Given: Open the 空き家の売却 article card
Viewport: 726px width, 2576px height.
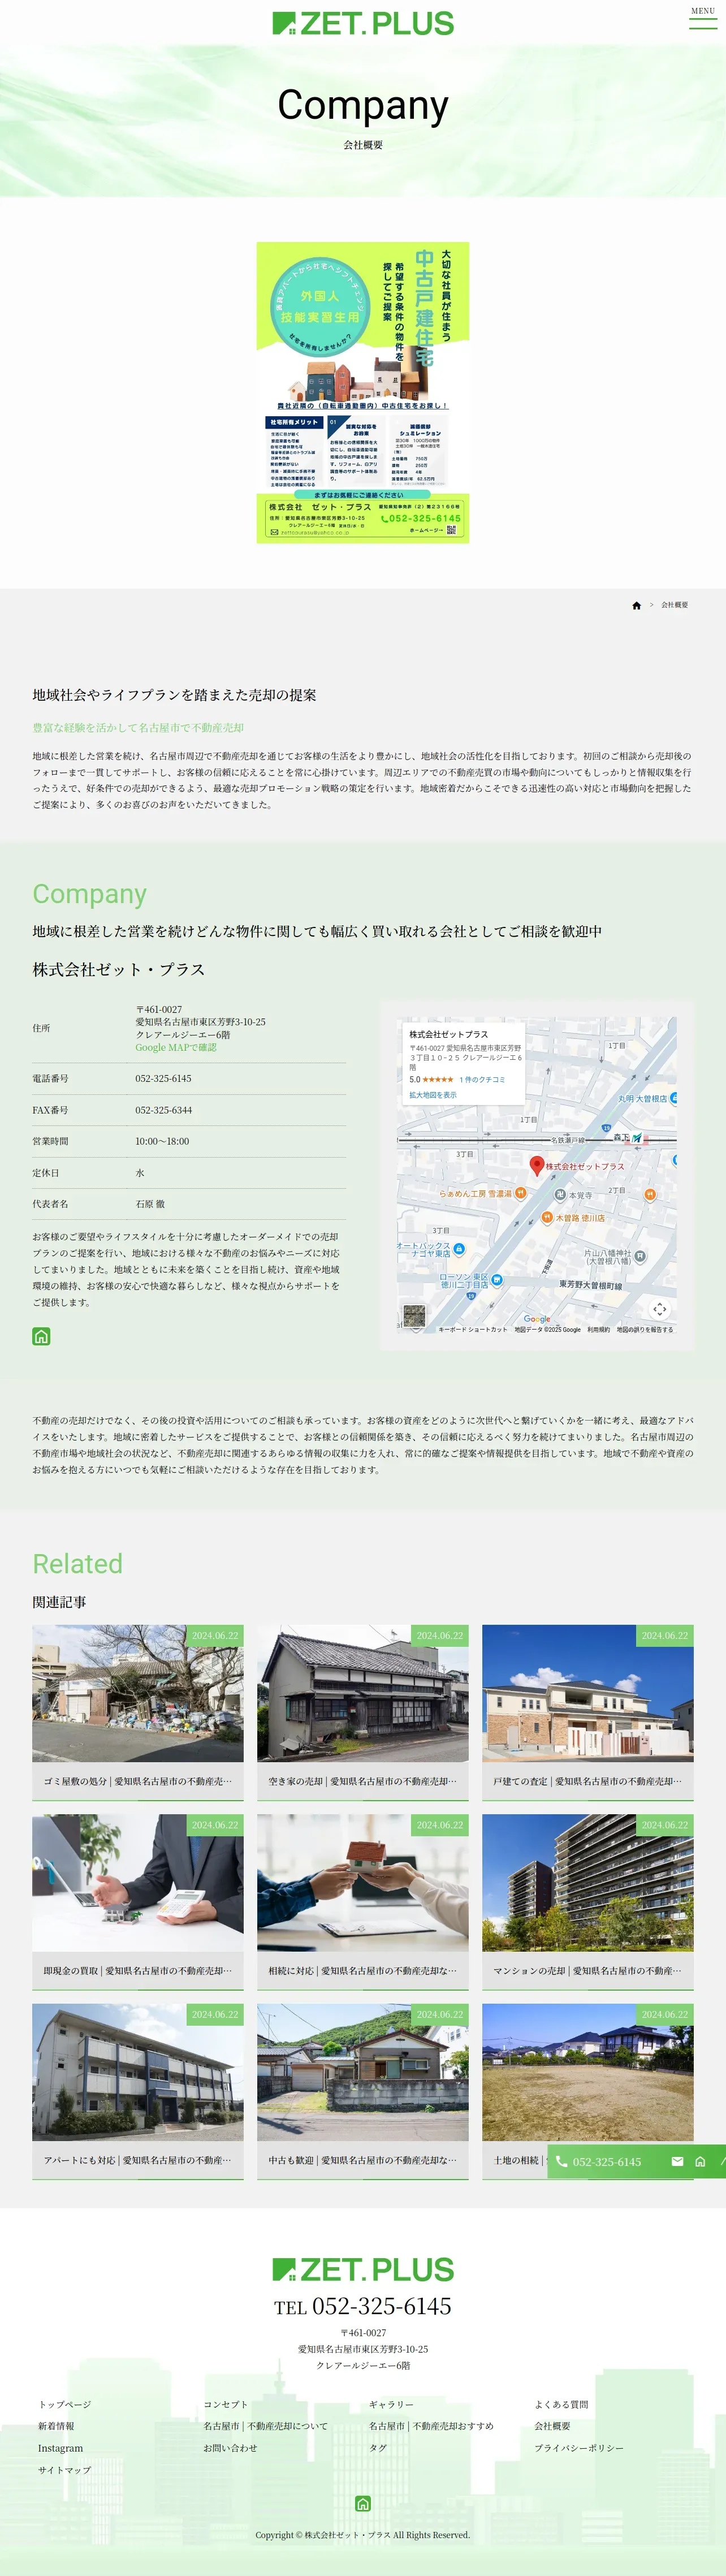Looking at the screenshot, I should [x=363, y=1712].
